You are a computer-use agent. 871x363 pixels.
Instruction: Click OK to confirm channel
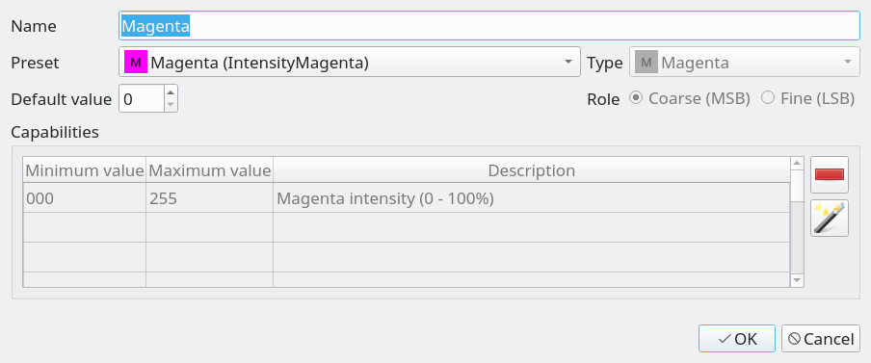(736, 339)
